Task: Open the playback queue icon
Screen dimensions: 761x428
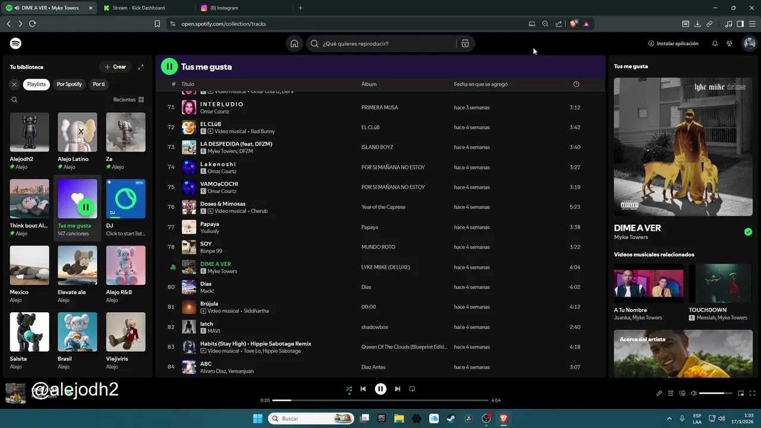Action: [x=671, y=393]
